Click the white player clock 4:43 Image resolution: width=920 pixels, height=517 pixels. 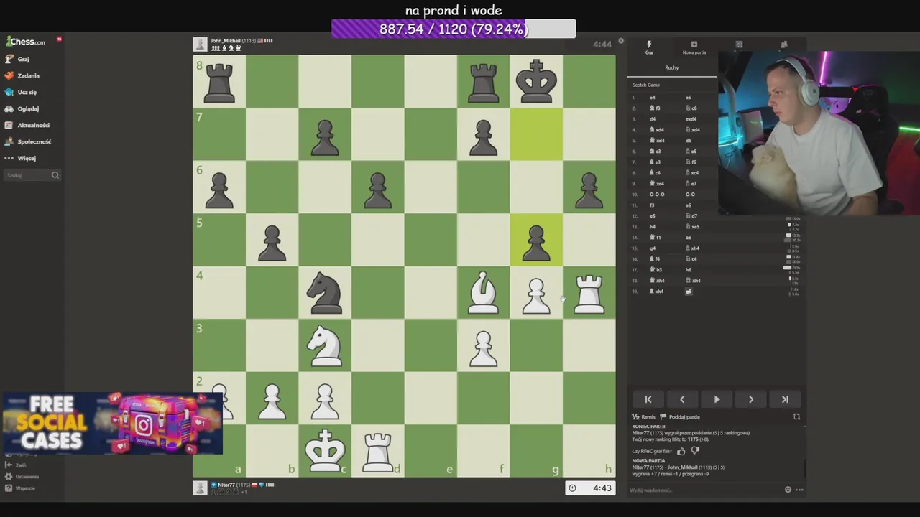590,488
